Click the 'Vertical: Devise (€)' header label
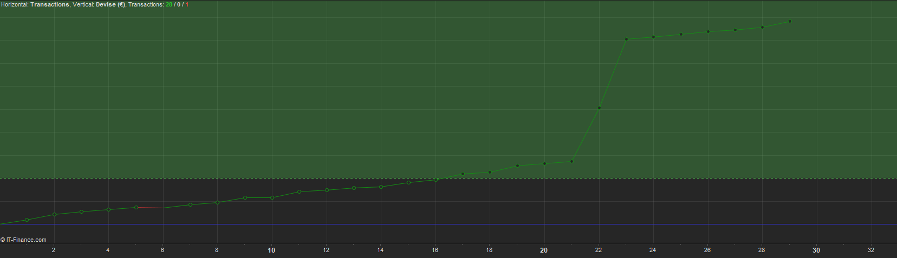The image size is (897, 258). pyautogui.click(x=99, y=4)
